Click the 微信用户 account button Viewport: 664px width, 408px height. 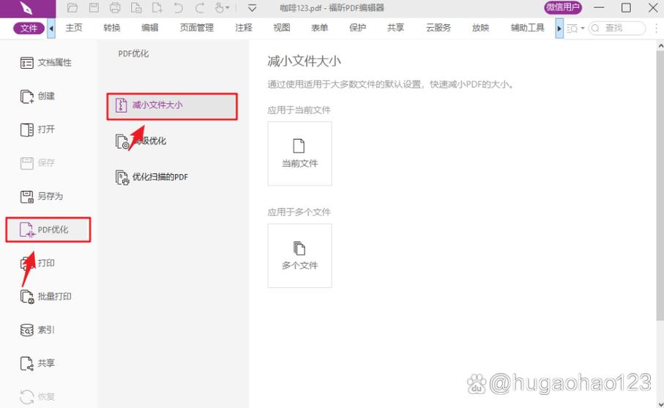pos(563,7)
